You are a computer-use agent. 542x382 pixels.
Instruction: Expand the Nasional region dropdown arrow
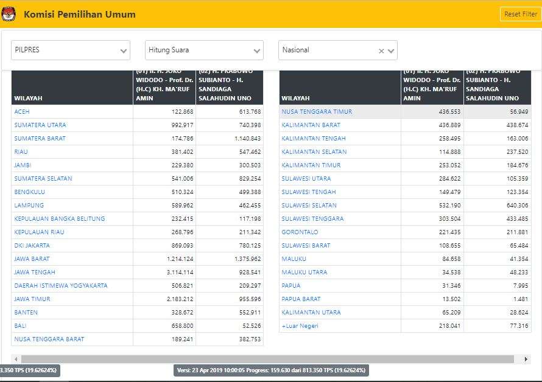(x=391, y=51)
